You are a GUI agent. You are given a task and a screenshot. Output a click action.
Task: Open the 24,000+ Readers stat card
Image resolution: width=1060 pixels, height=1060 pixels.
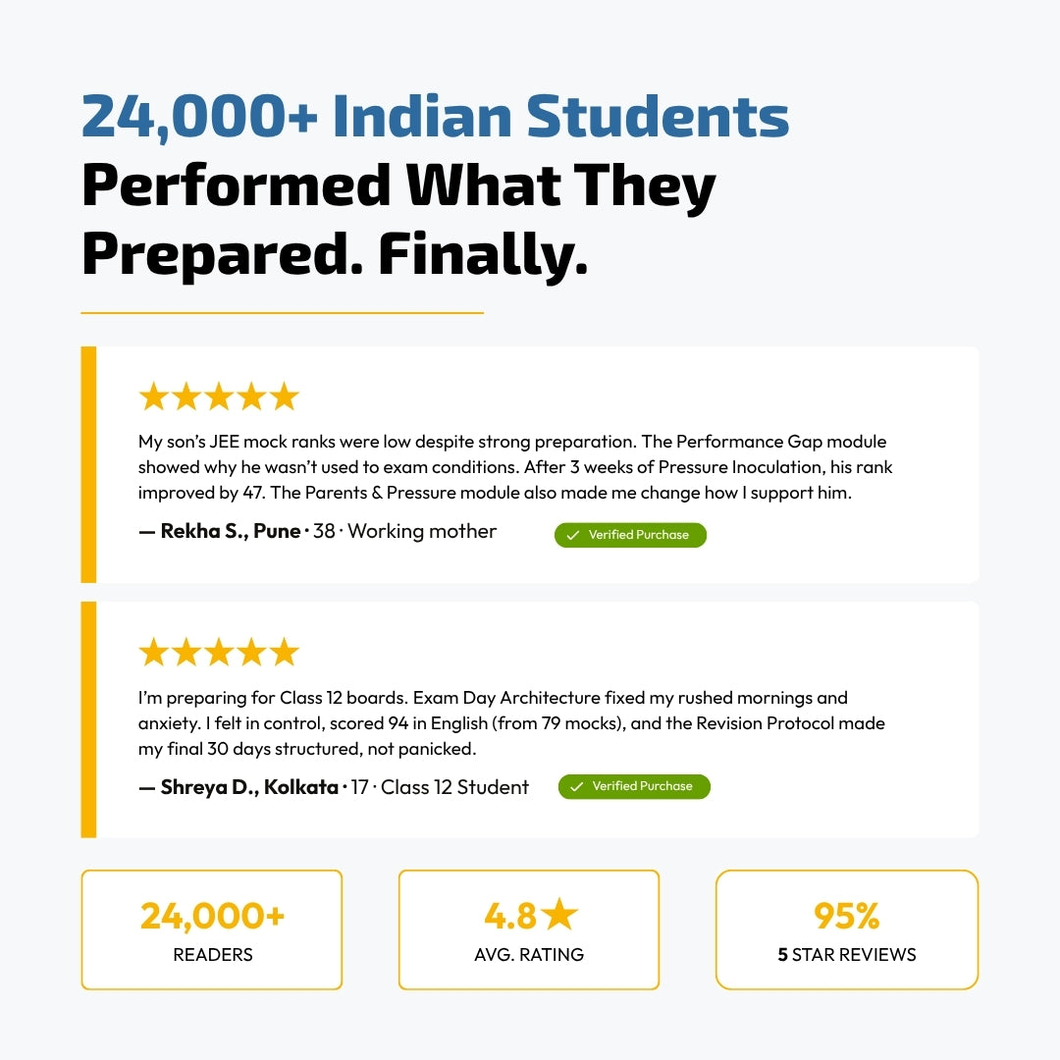point(212,929)
